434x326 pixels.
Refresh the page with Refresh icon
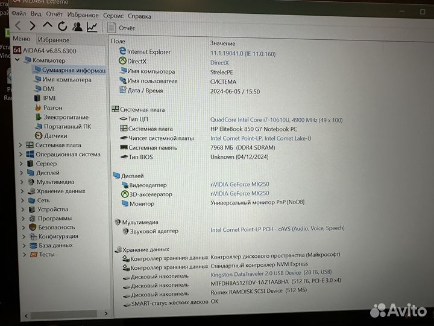click(63, 27)
